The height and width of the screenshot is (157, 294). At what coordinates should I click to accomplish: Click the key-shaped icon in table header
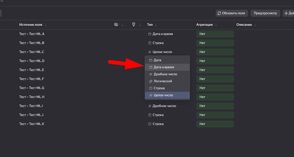click(134, 25)
